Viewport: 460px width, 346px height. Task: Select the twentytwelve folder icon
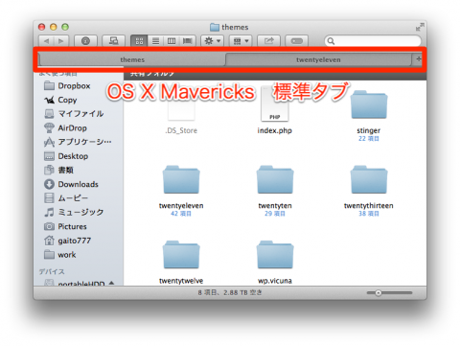[x=181, y=255]
